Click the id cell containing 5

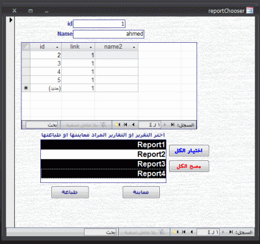(45, 80)
